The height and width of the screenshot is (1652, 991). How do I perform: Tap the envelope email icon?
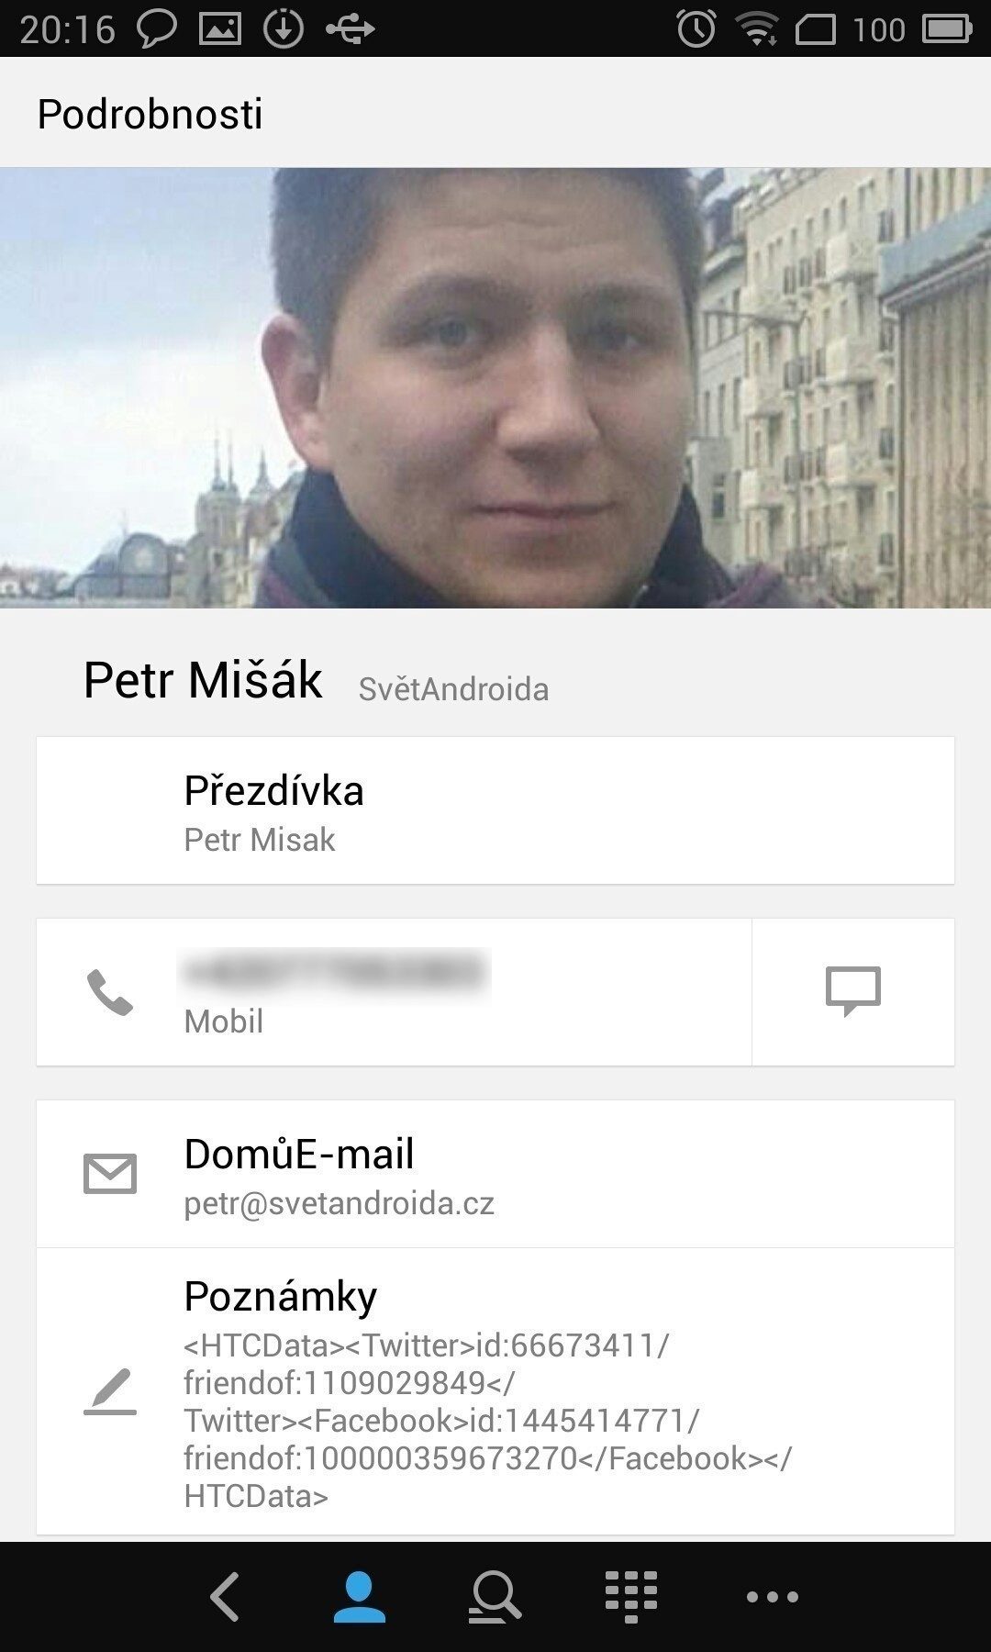110,1174
